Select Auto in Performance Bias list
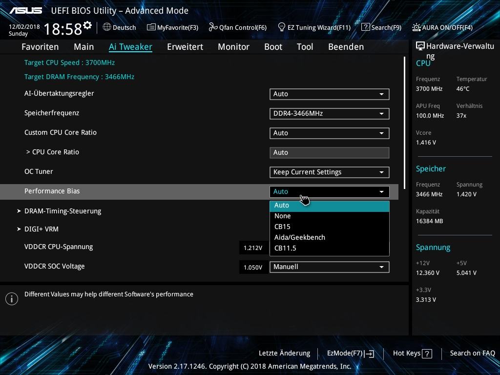This screenshot has width=500, height=375. coord(330,206)
